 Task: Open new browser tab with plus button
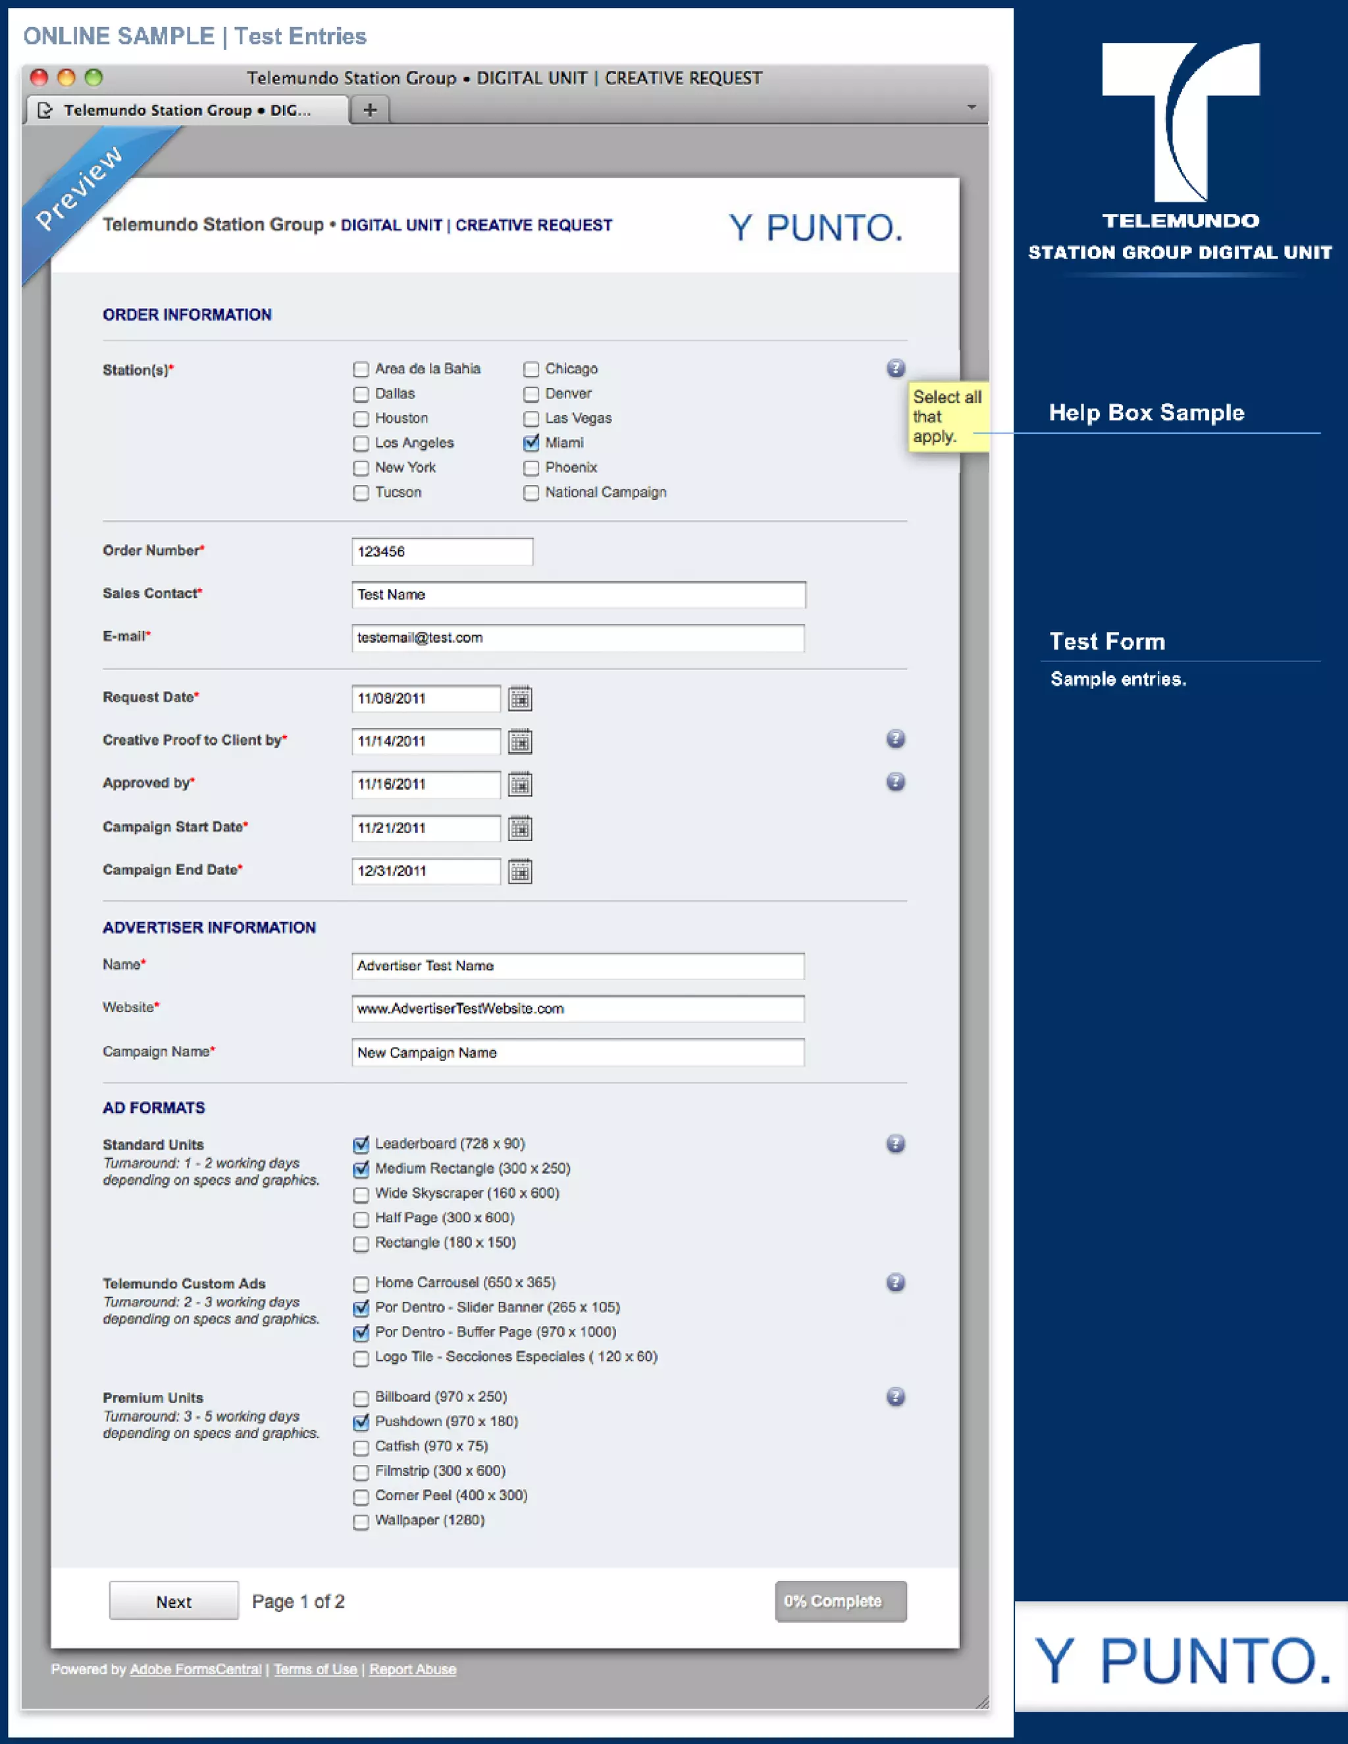click(x=370, y=110)
